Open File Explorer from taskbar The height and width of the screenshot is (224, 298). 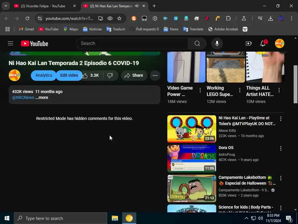115,218
